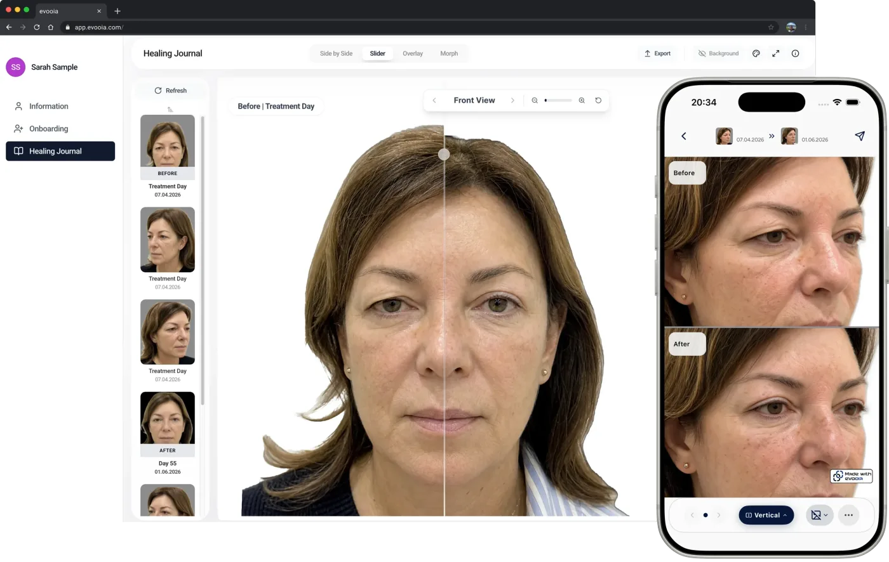Open the phone's image-off options dropdown

(819, 515)
